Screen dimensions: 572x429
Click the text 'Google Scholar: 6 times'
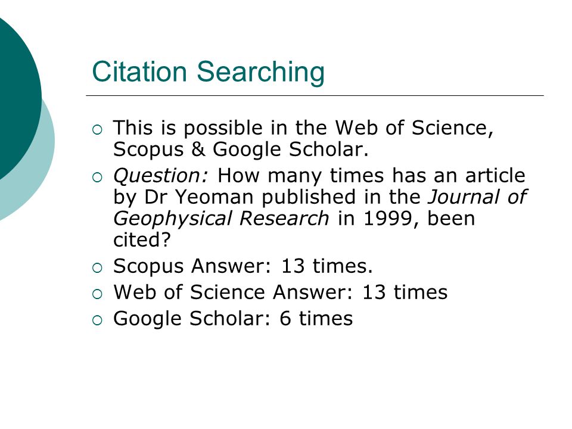(x=233, y=318)
